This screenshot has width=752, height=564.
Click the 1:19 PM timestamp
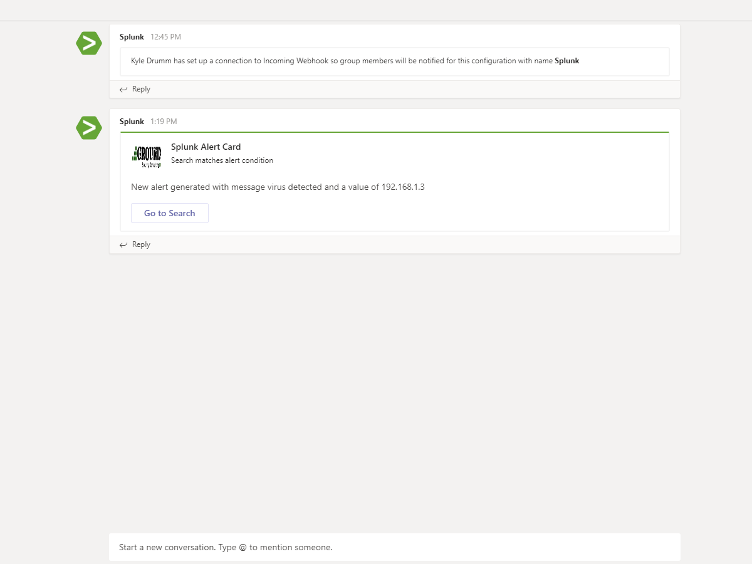[x=164, y=122]
